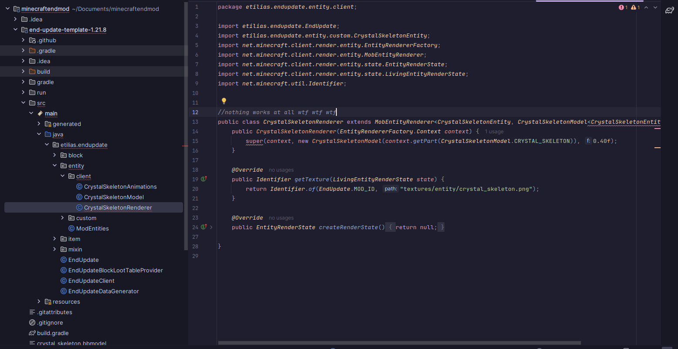Select EndUpdateClient in the project tree

(91, 281)
